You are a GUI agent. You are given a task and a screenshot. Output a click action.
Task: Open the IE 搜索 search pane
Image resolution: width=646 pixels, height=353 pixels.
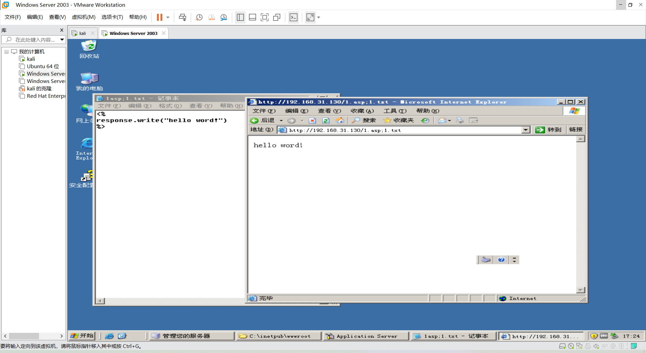364,120
